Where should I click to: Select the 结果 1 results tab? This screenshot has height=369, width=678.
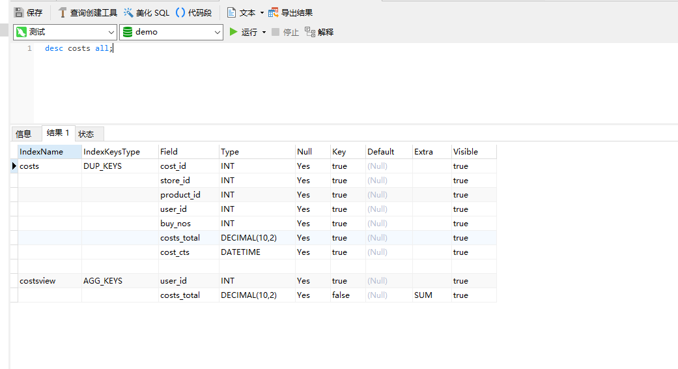click(x=58, y=133)
